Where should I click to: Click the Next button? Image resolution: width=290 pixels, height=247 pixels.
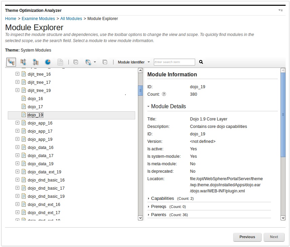point(274,237)
